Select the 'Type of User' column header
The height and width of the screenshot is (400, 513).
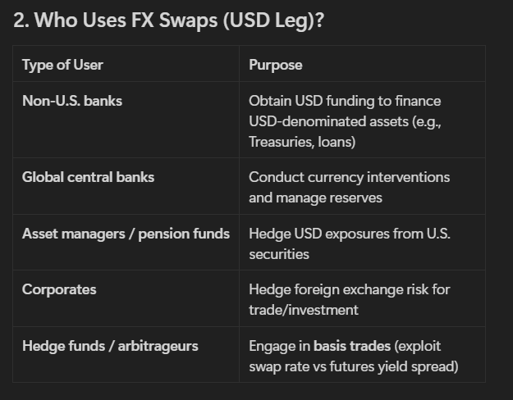[62, 65]
